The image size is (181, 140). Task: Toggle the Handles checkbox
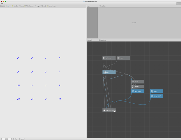tap(13, 6)
